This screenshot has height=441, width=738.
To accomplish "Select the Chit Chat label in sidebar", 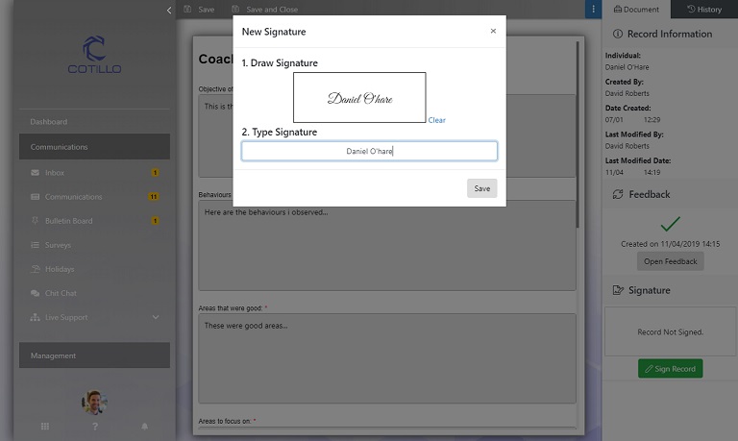I will click(x=61, y=293).
